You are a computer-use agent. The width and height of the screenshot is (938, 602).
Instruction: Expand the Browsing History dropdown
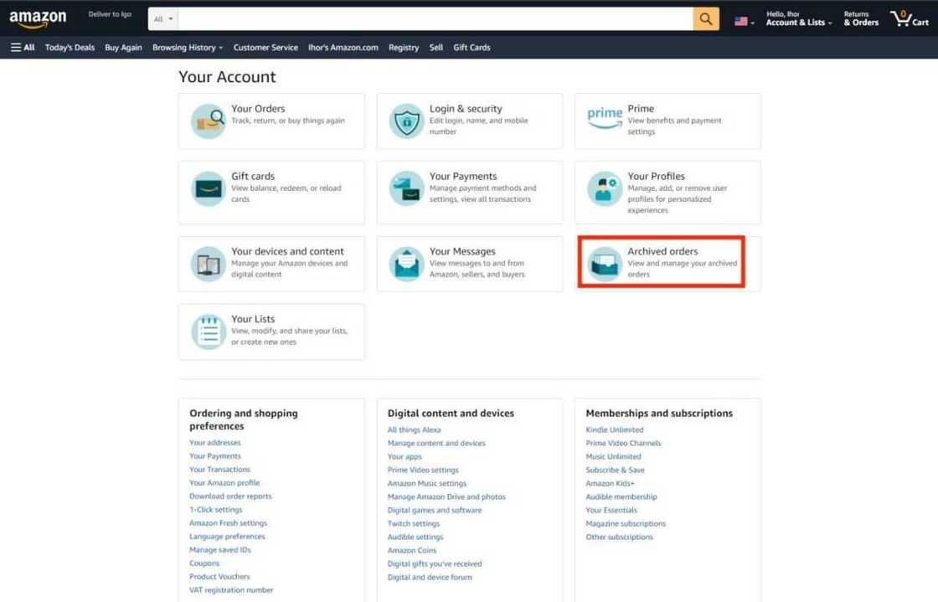pos(188,47)
